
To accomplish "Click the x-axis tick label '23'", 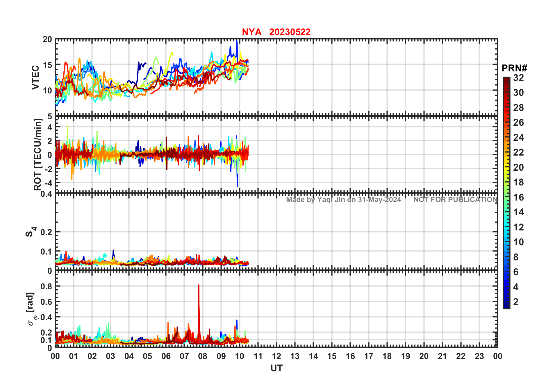I will click(479, 356).
